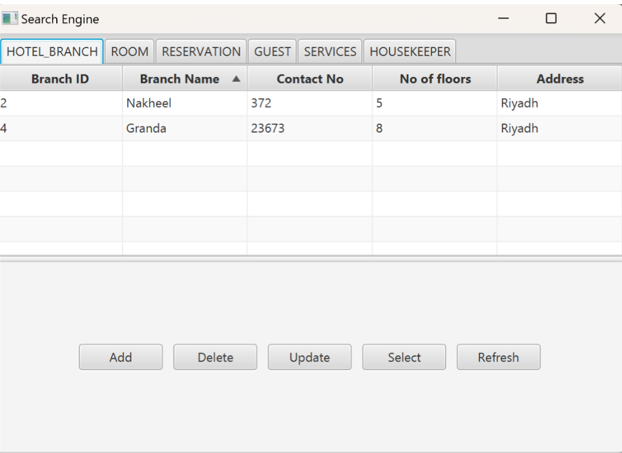622x453 pixels.
Task: Click the Select button
Action: point(404,356)
